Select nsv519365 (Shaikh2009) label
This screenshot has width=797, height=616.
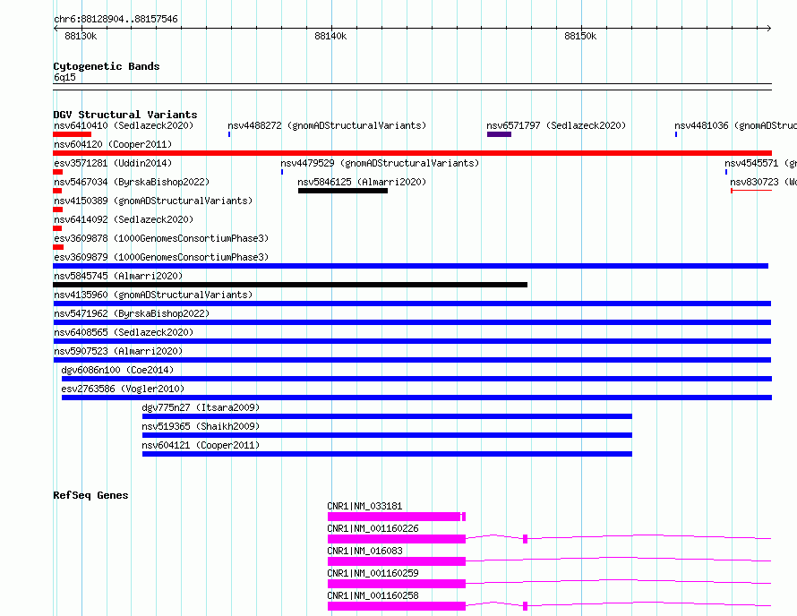pyautogui.click(x=201, y=426)
